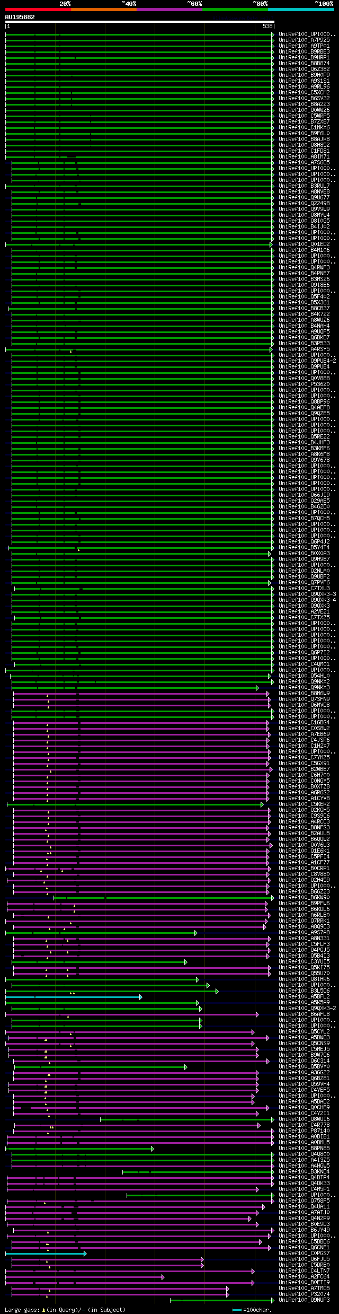Select label UniRef100_A9S1S1
The width and height of the screenshot is (339, 1314).
pyautogui.click(x=304, y=81)
